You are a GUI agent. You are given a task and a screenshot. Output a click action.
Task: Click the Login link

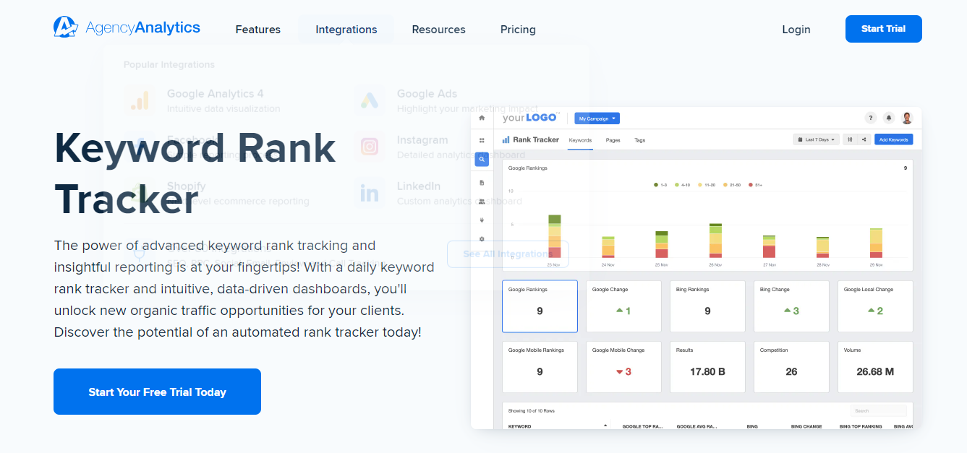pos(796,30)
